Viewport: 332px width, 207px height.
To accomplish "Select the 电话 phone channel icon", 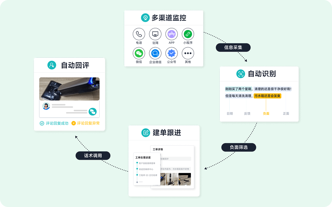I will click(x=139, y=34).
